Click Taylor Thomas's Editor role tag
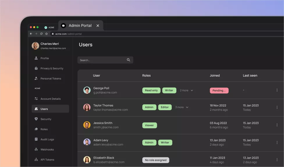Screen dimensions: 284x167 [x=165, y=107]
